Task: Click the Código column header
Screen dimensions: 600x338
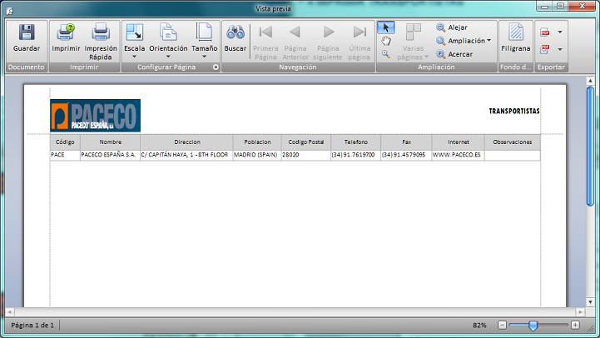Action: tap(65, 142)
